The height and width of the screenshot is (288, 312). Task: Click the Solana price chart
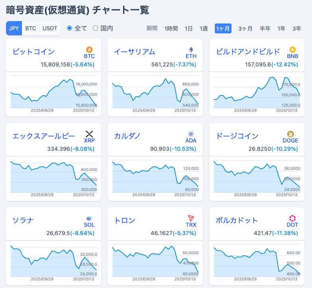(53, 262)
